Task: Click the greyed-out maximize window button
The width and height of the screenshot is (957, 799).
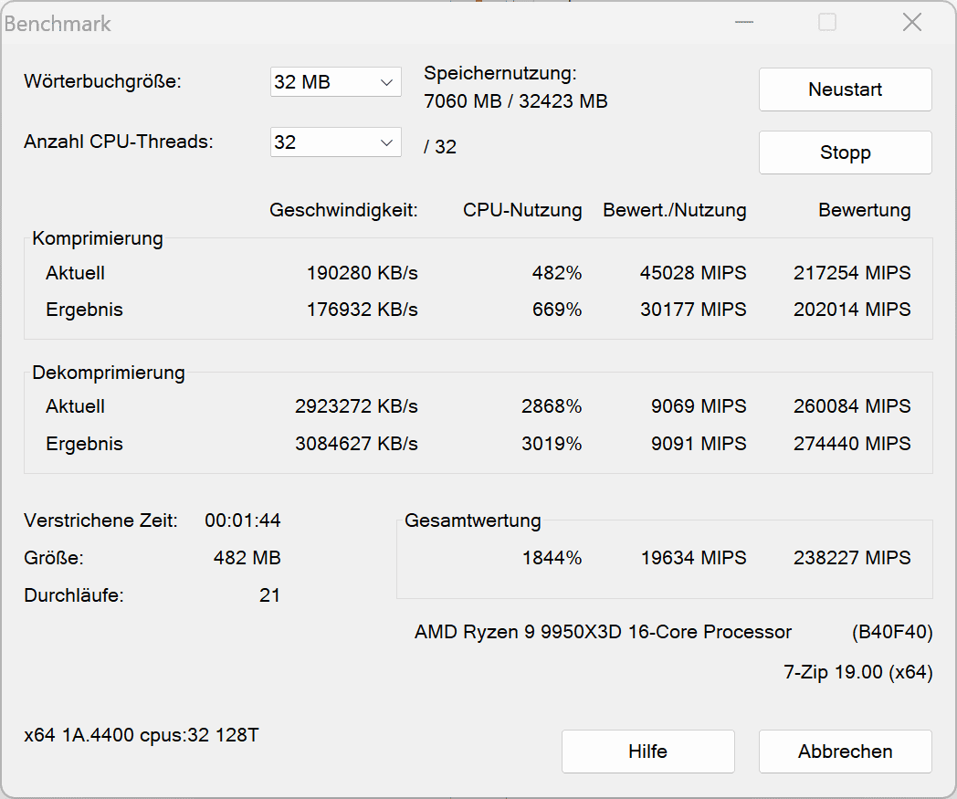Action: coord(827,23)
